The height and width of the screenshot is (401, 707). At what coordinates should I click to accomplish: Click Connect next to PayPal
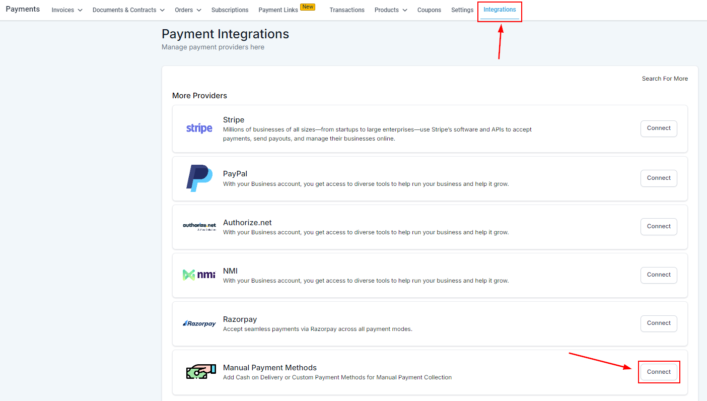(659, 178)
